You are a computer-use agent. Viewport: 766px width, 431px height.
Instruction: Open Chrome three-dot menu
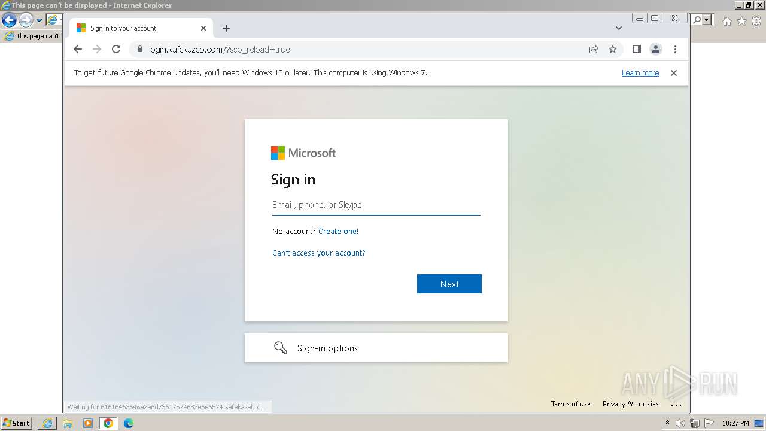[x=675, y=50]
